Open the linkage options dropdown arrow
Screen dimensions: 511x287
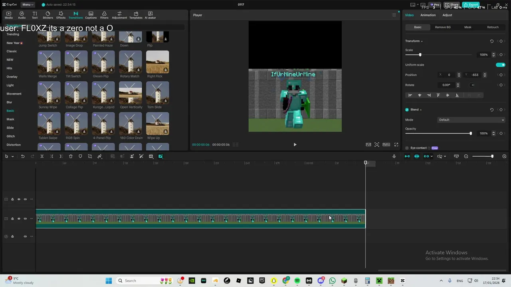[432, 156]
